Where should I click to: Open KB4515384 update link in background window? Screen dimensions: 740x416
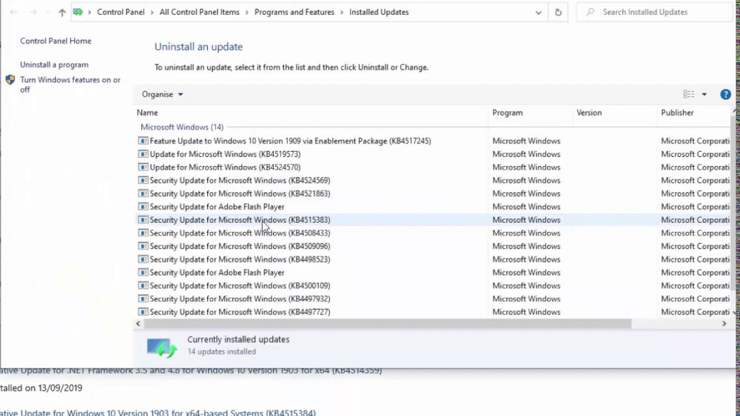[x=158, y=412]
